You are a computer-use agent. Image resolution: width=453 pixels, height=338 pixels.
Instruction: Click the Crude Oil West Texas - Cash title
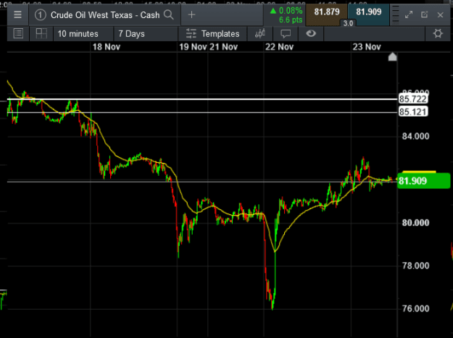click(105, 15)
